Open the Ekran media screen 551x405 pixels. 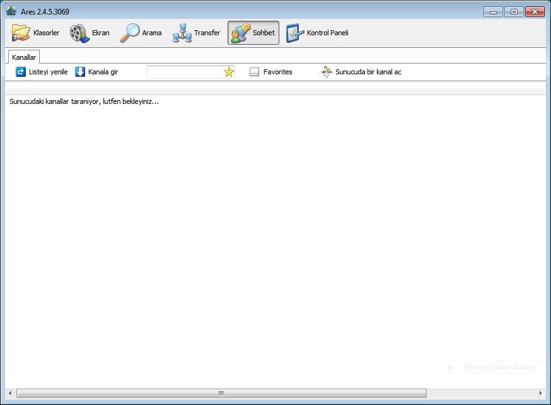point(90,33)
